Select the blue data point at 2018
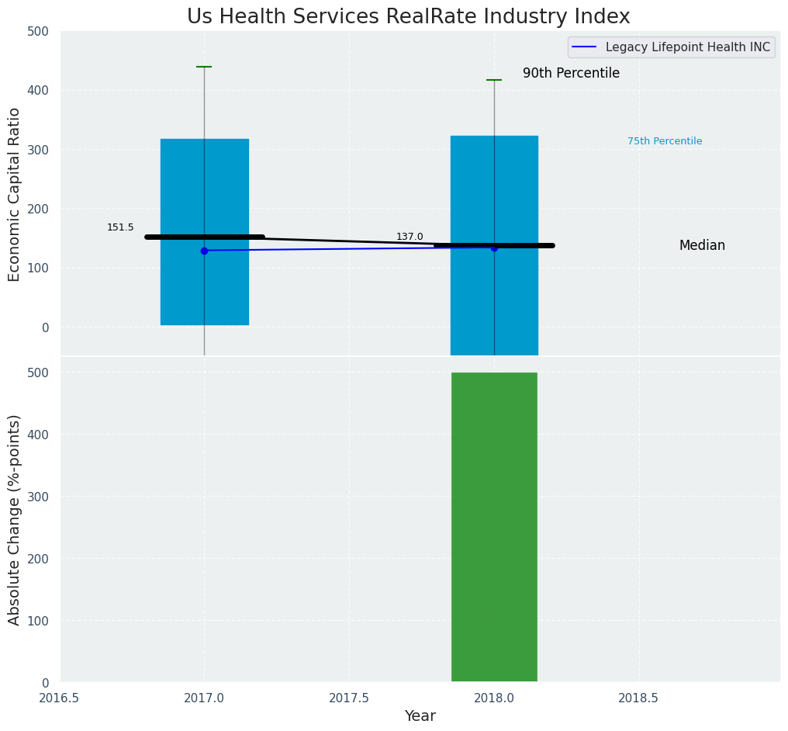788x731 pixels. 494,248
